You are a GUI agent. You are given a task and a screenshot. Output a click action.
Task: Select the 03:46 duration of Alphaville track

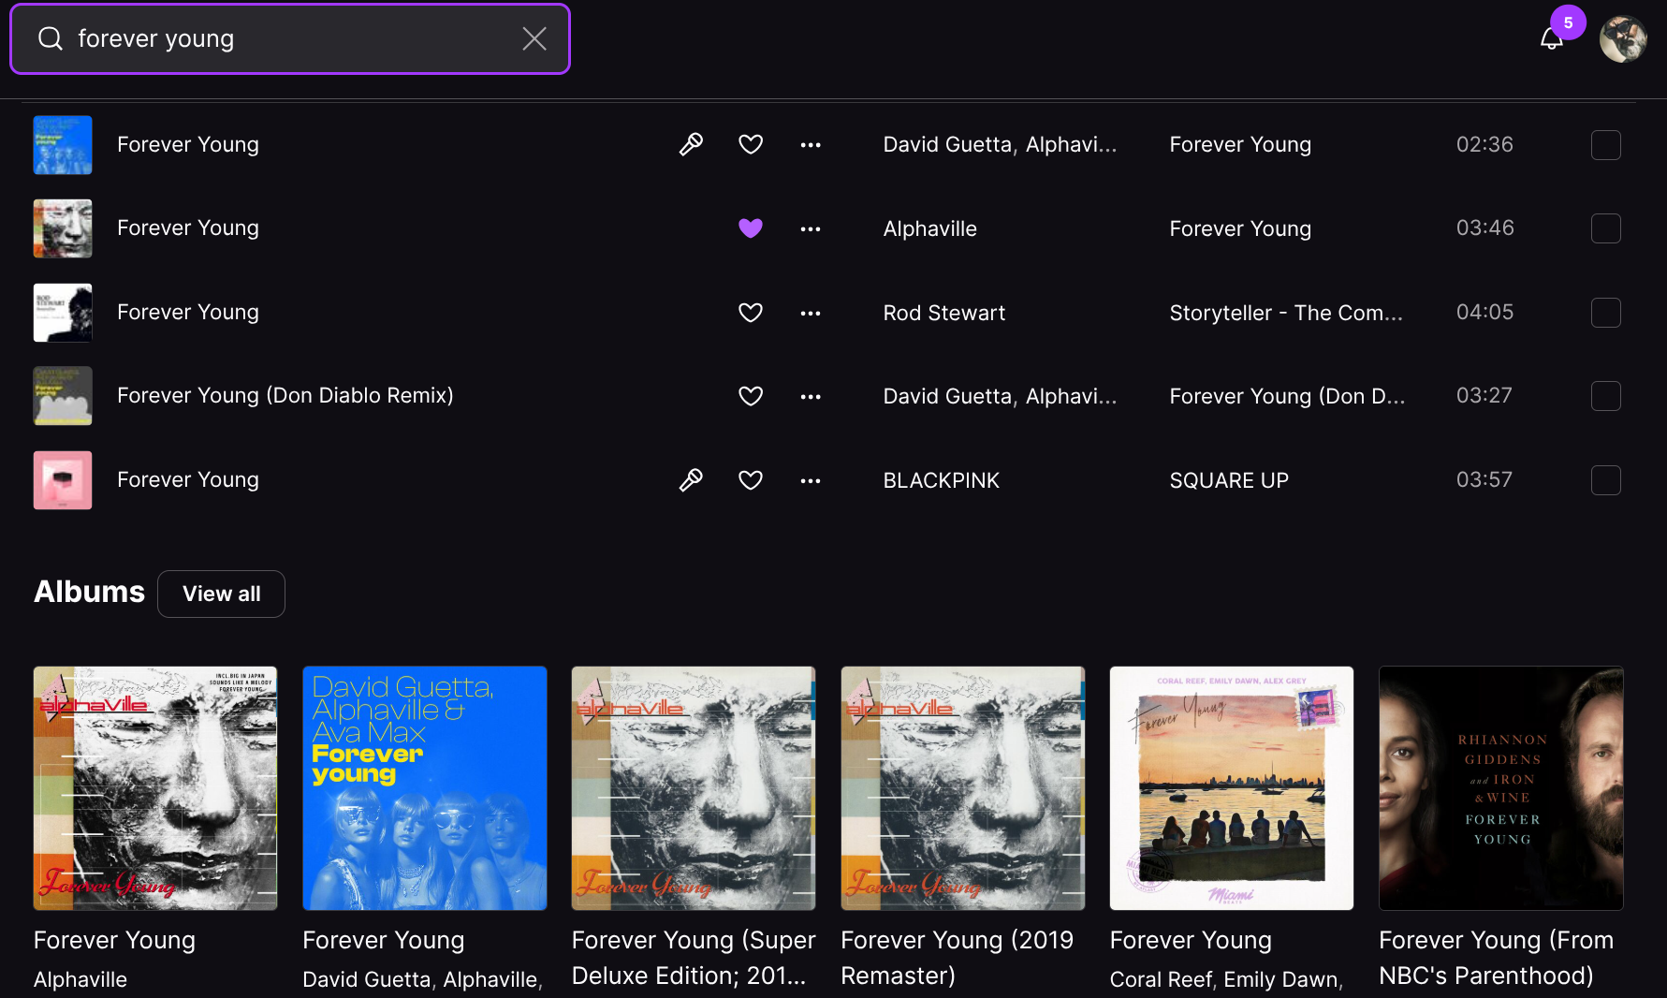[1484, 227]
